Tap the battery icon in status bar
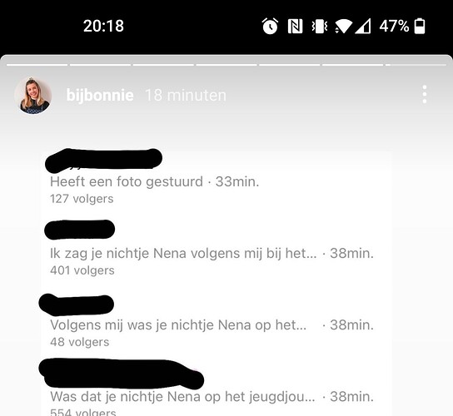The width and height of the screenshot is (453, 416). (x=420, y=27)
